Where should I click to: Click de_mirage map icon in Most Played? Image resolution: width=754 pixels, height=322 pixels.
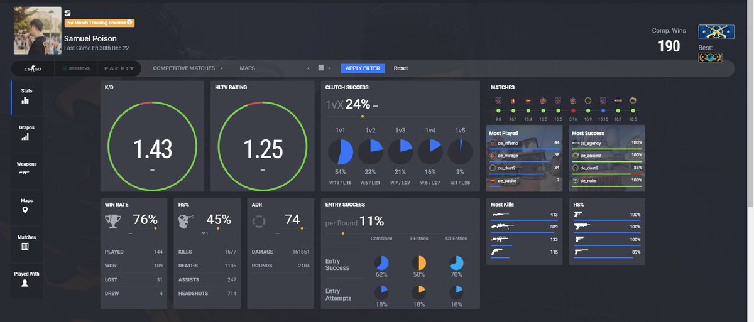coord(493,155)
